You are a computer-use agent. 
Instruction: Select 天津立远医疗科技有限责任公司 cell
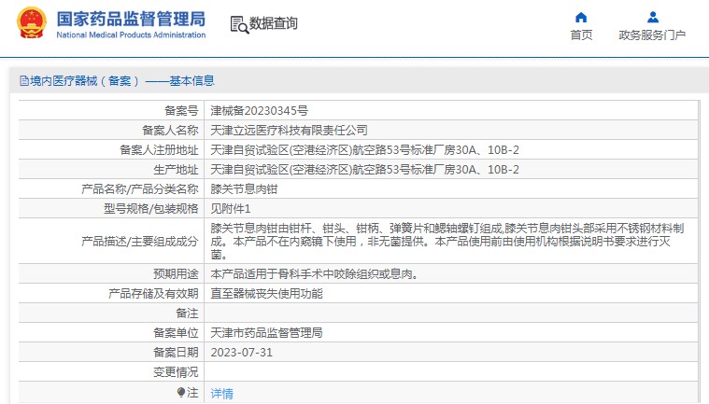pos(289,131)
